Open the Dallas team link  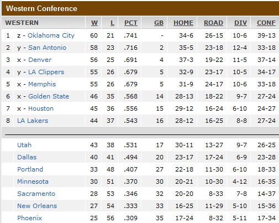[27, 157]
